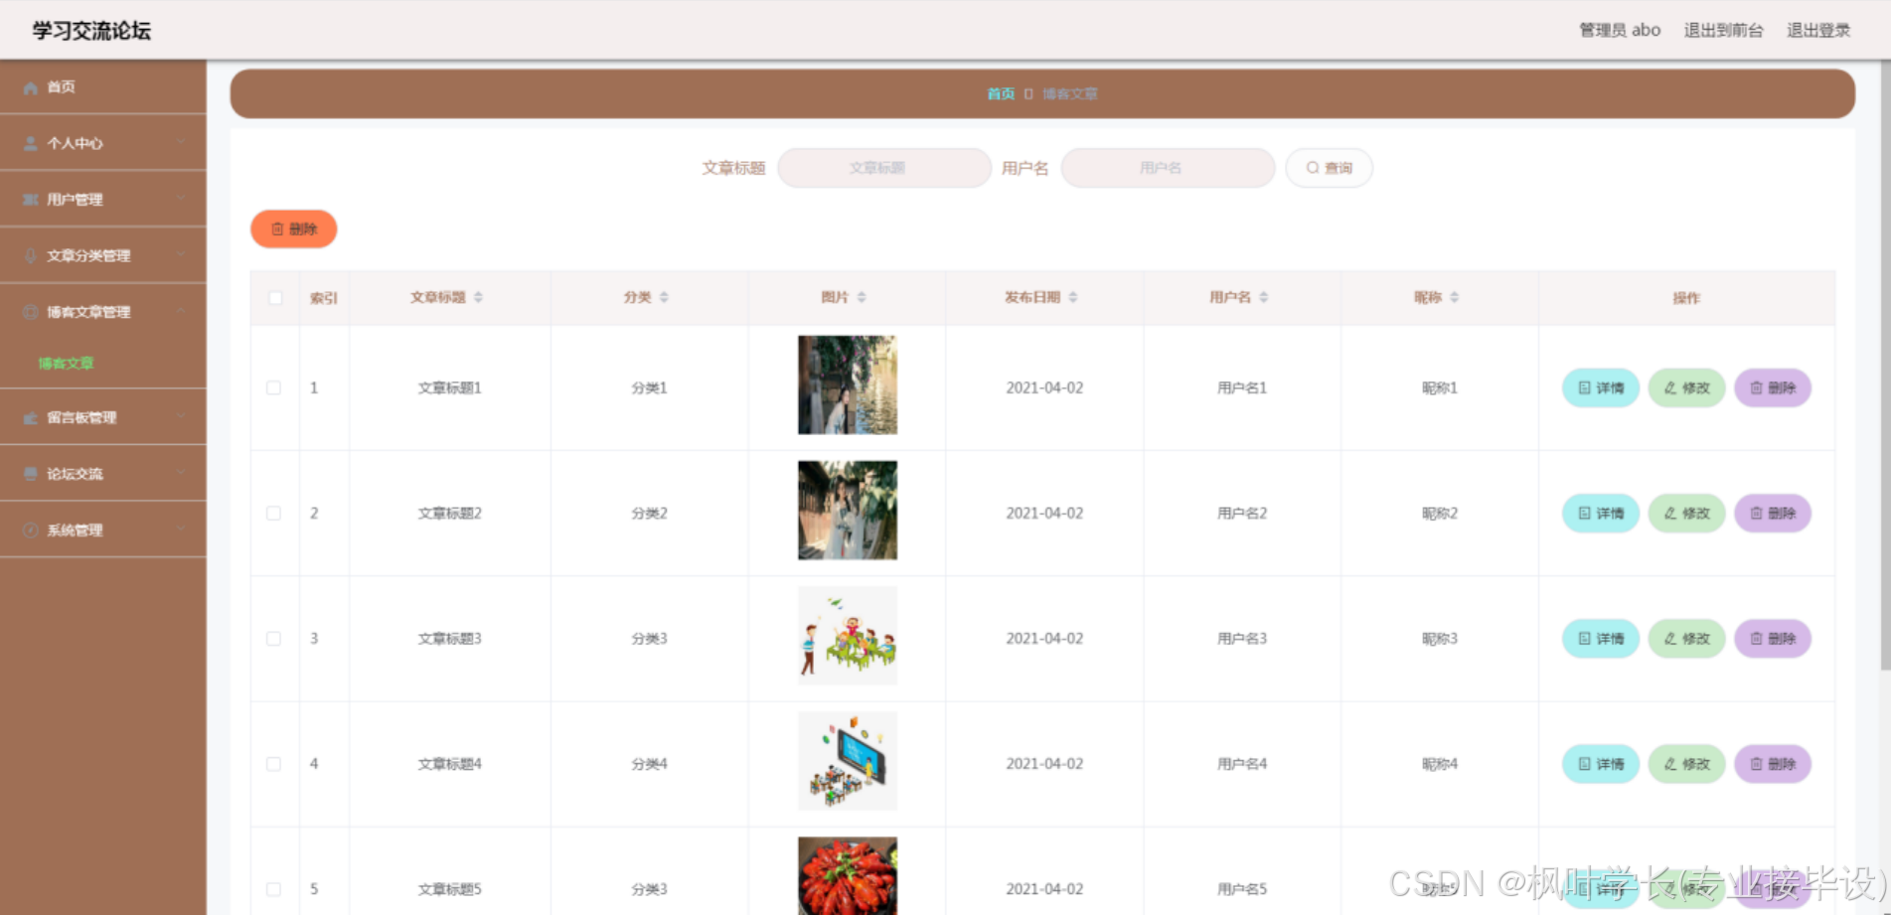The height and width of the screenshot is (915, 1891).
Task: Click 删除 for row 文章标题4
Action: point(1773,764)
